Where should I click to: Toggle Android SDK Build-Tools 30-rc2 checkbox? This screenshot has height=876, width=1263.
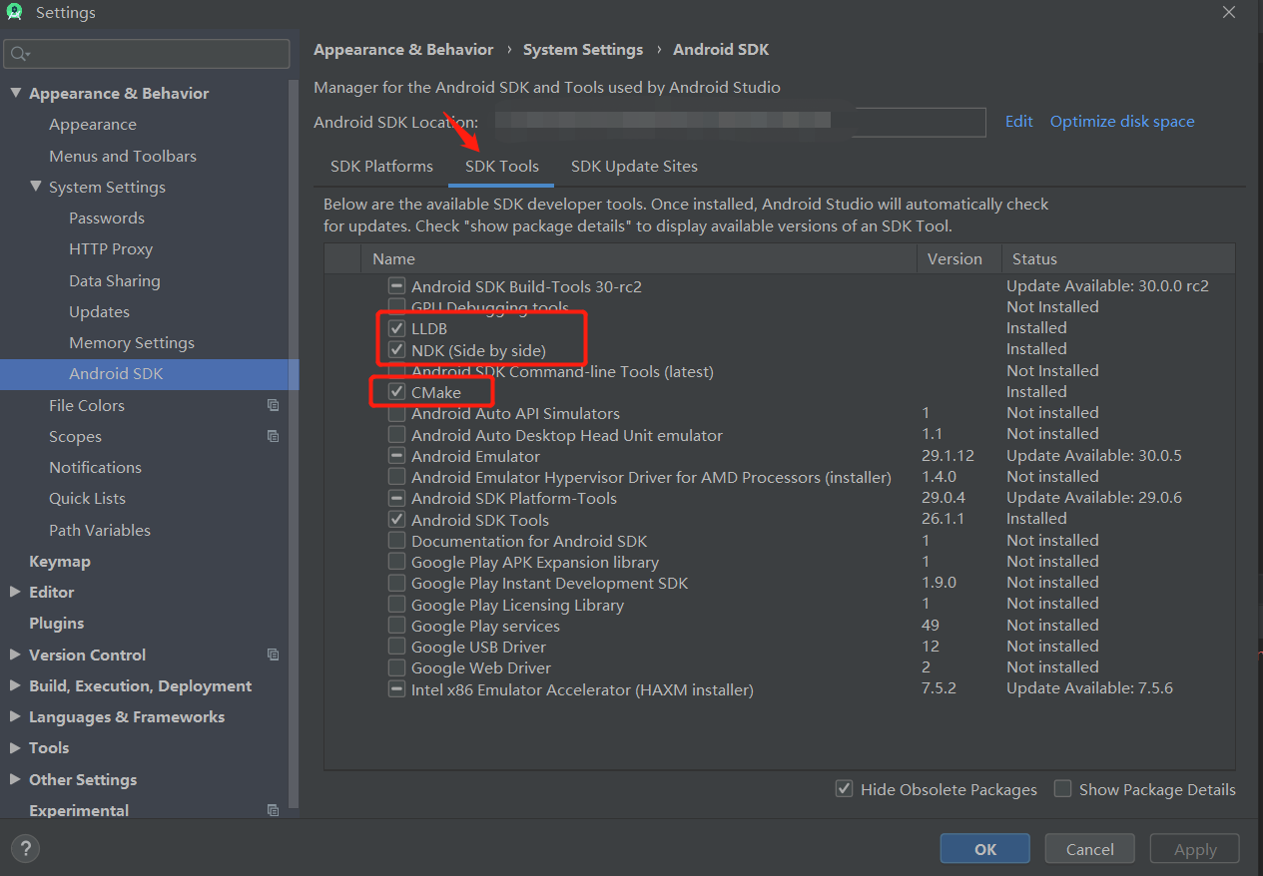396,286
